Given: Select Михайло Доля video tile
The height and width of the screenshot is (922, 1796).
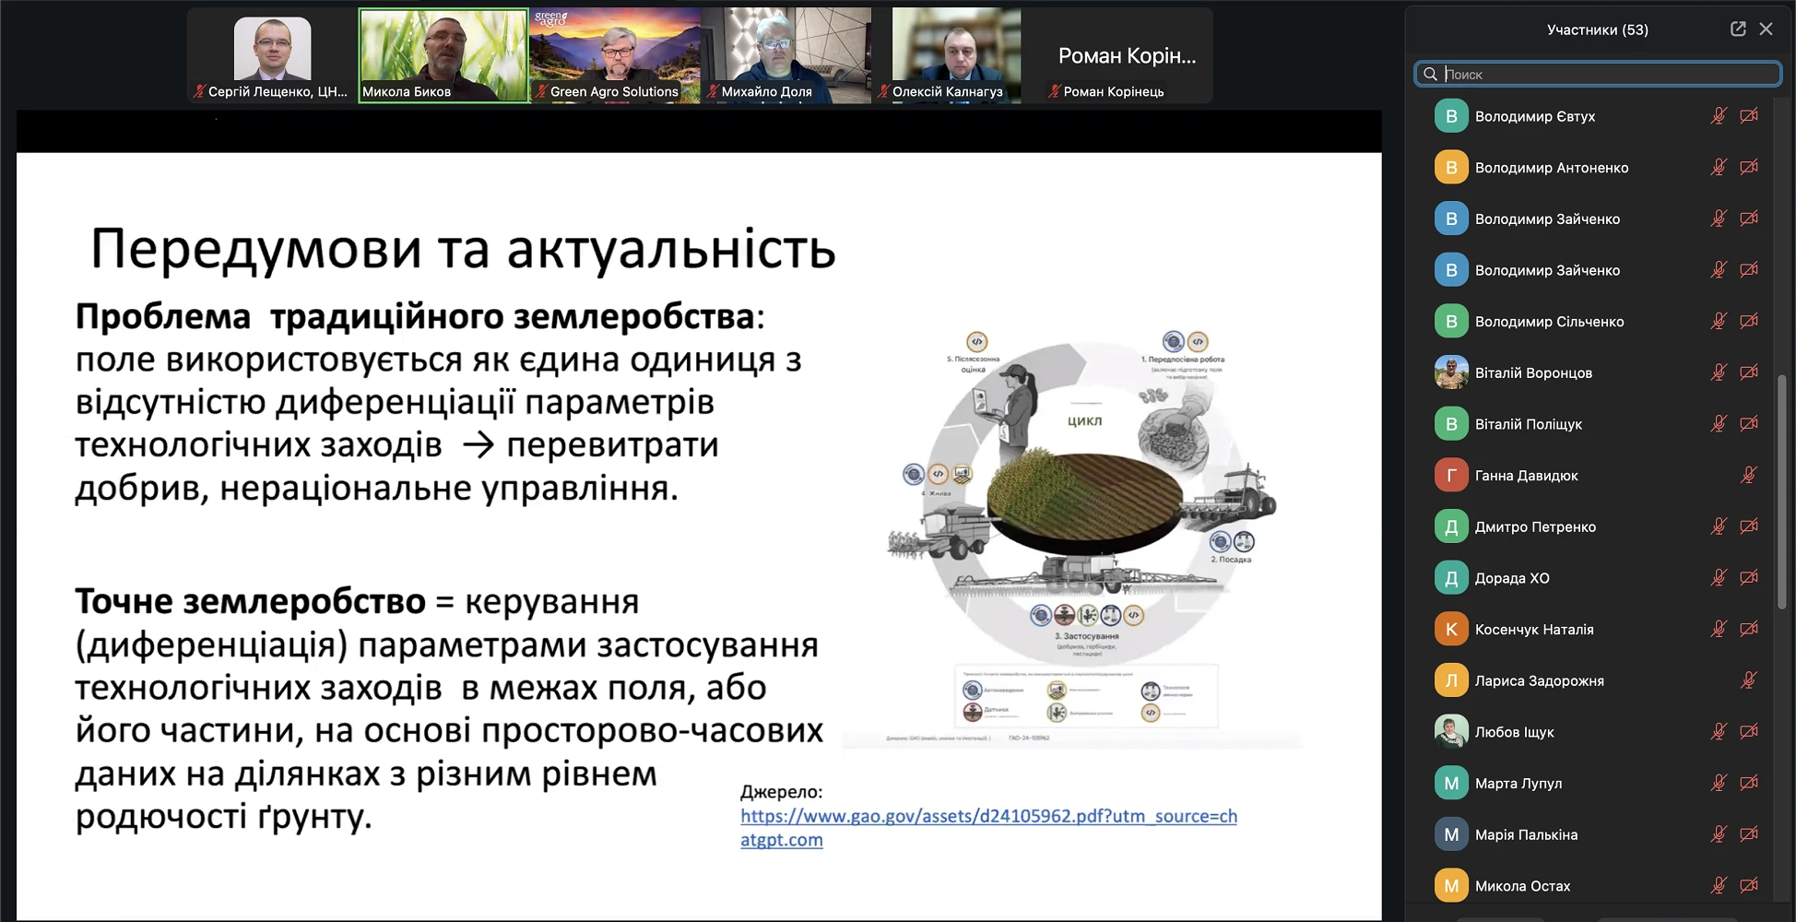Looking at the screenshot, I should [x=786, y=55].
